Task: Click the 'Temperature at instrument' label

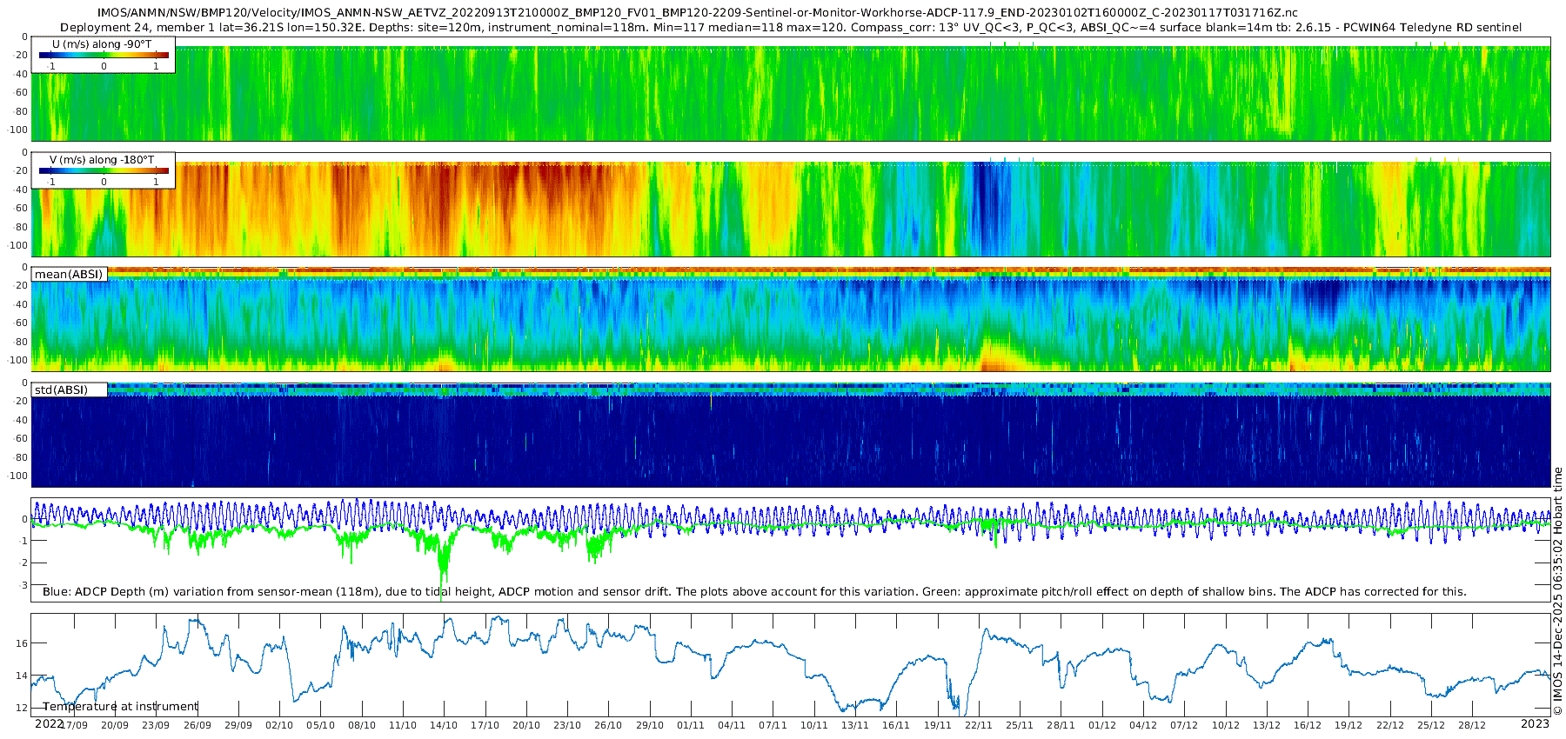Action: (121, 706)
